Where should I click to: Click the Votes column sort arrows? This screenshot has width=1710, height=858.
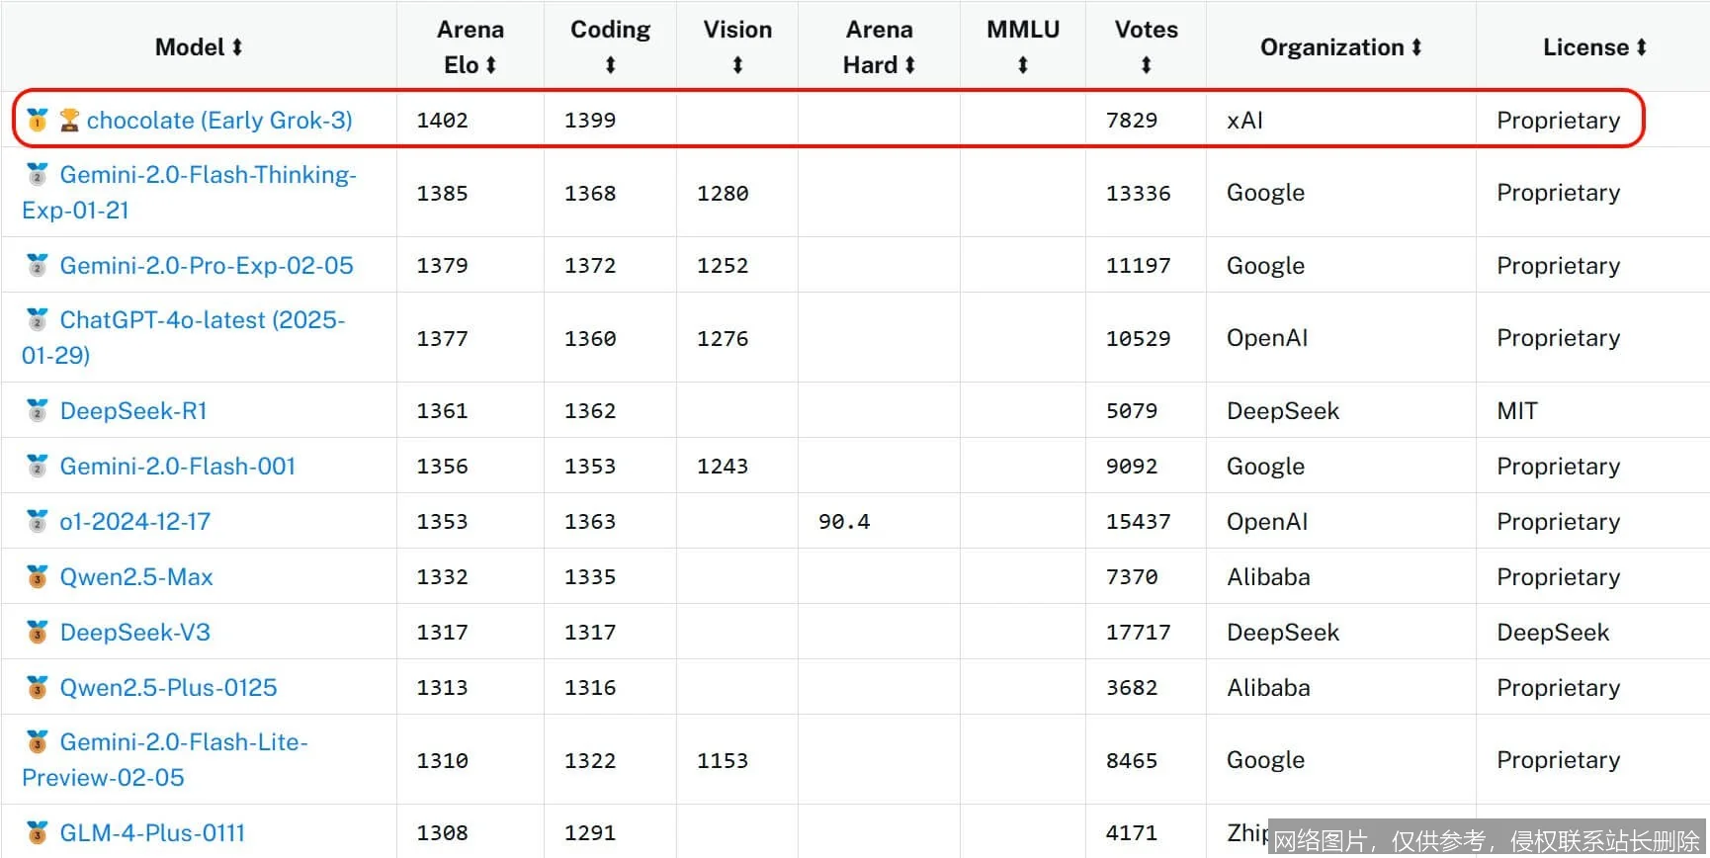pos(1146,65)
